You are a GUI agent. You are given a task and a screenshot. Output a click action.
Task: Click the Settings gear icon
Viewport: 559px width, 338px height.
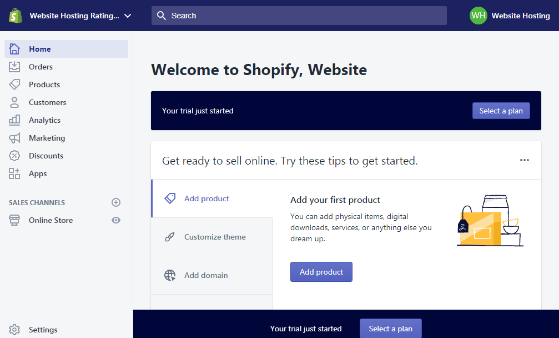pyautogui.click(x=16, y=330)
